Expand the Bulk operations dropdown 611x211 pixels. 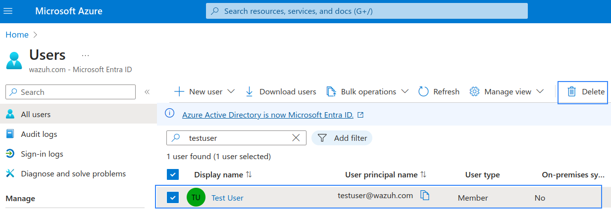[x=405, y=91]
